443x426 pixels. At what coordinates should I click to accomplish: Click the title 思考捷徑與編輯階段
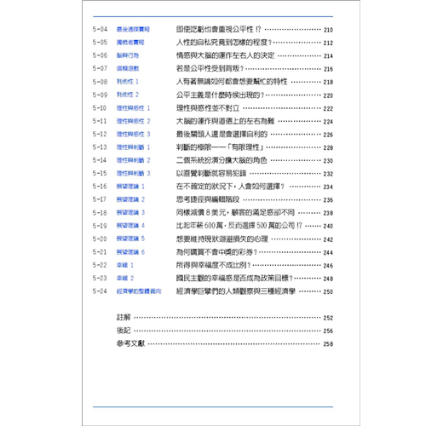(208, 199)
